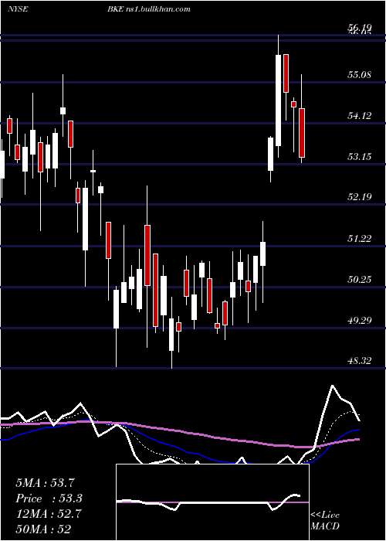Click the 50MA : 52 readout
The height and width of the screenshot is (541, 386).
coord(43,529)
